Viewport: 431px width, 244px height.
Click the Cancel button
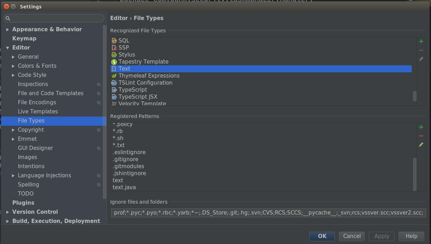pos(352,236)
